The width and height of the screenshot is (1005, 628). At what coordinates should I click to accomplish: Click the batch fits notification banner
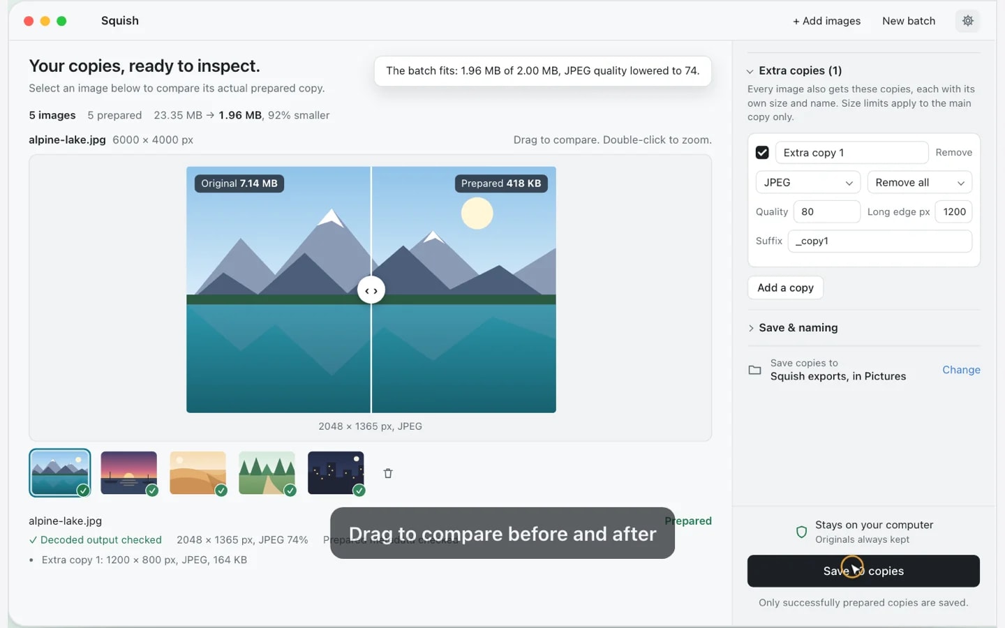(x=542, y=70)
